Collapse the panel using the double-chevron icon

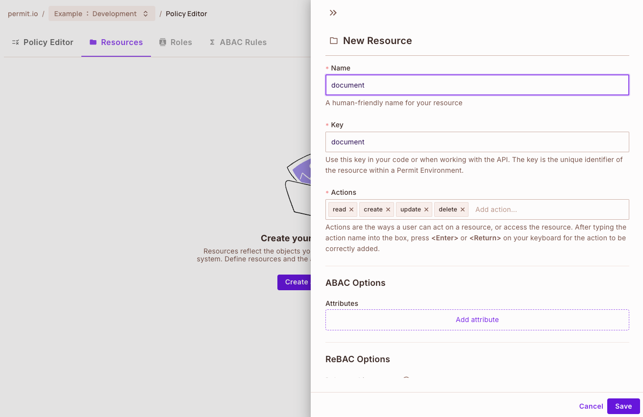(x=333, y=13)
